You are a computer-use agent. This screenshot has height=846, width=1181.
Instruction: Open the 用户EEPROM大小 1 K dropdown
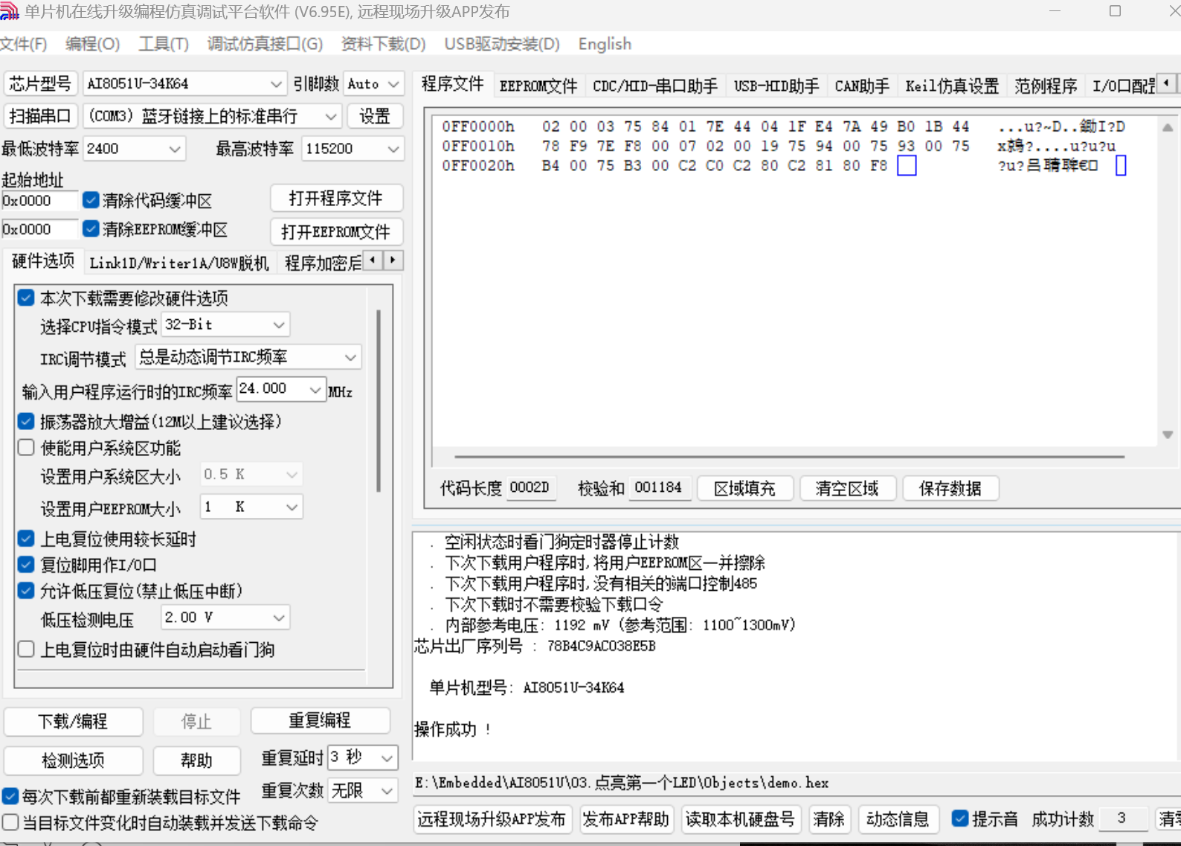coord(251,507)
